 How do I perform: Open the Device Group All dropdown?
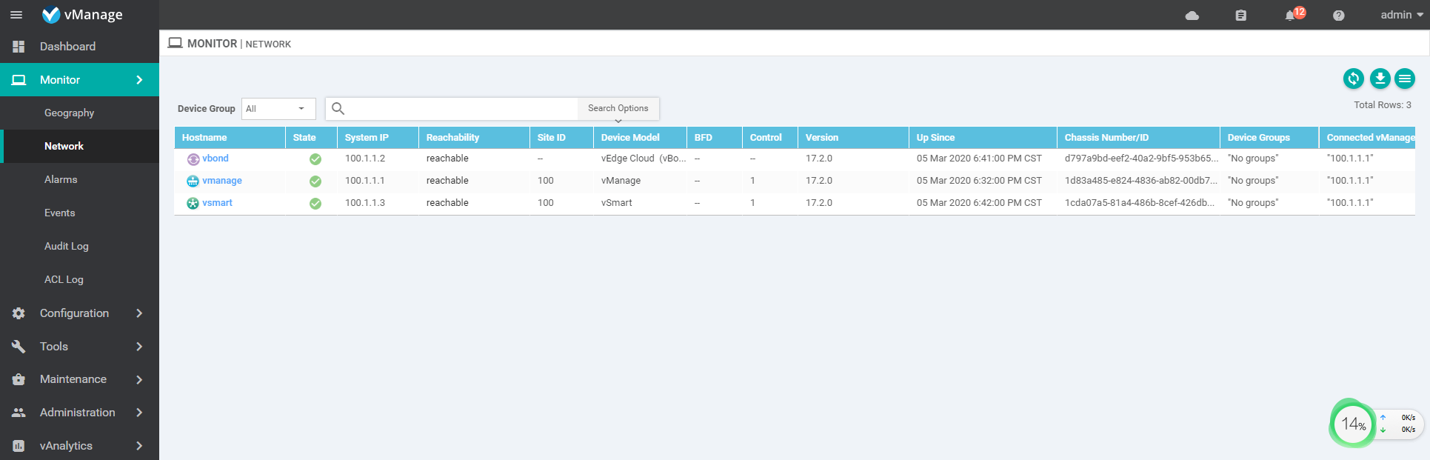(x=278, y=109)
